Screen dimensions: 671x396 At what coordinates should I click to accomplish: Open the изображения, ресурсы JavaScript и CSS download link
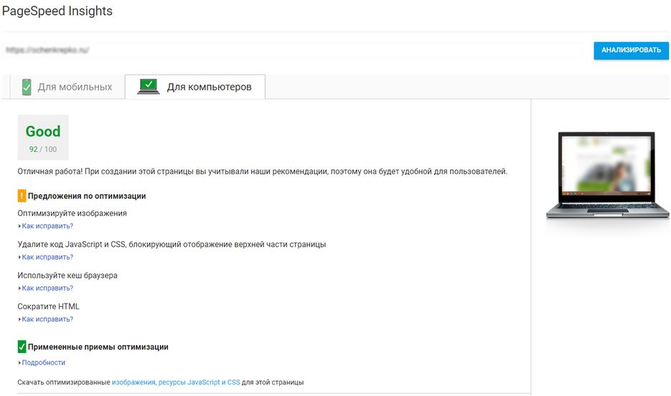pos(176,382)
